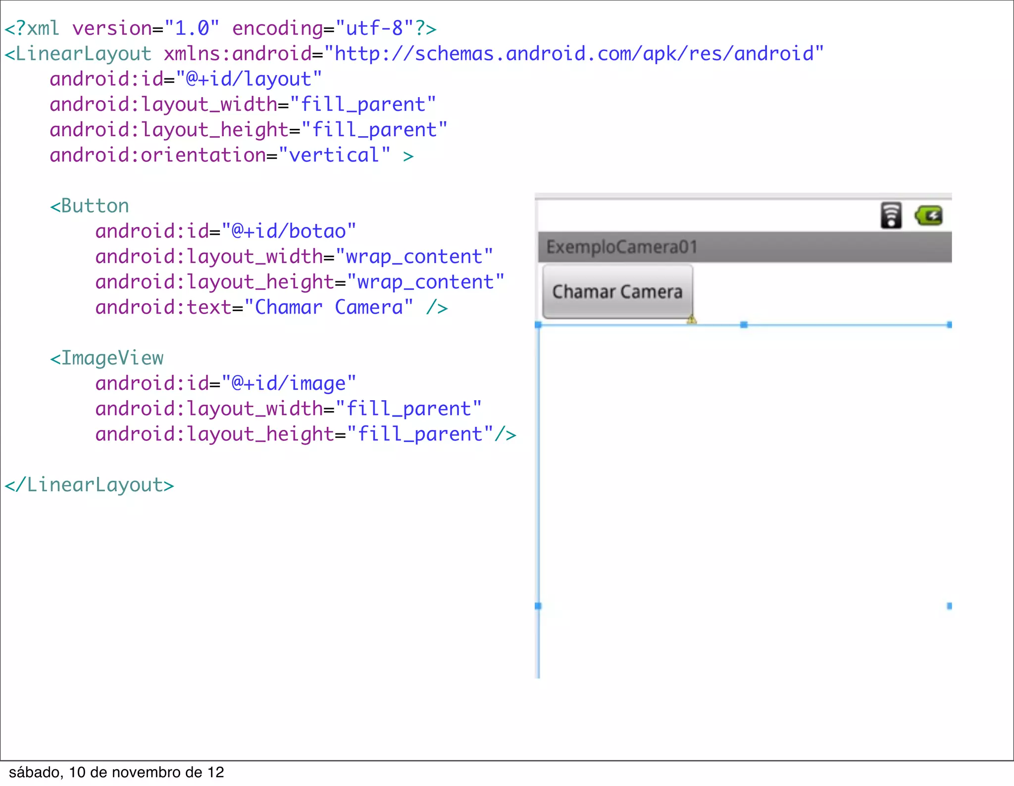Click the opening ImageView tag in the code
Viewport: 1014px width, 786px height.
pos(106,358)
